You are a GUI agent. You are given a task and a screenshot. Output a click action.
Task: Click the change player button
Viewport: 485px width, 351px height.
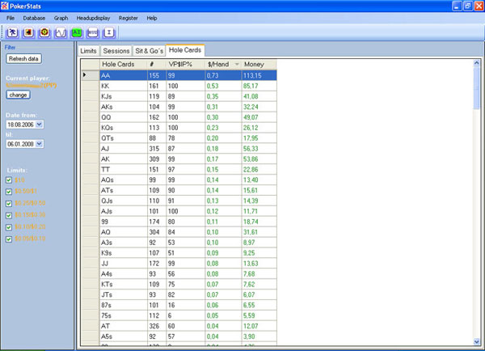pyautogui.click(x=18, y=95)
